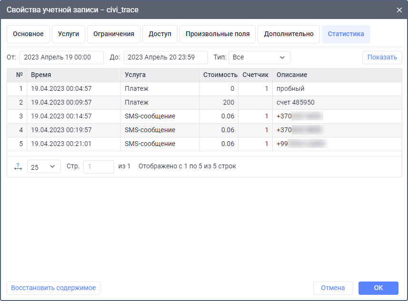
Task: Click the От start date field
Action: (x=61, y=58)
